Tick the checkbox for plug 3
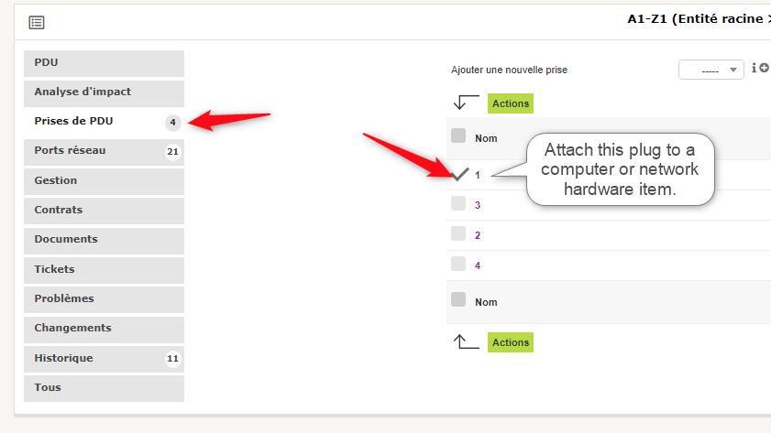Screen dimensions: 771x433 458,203
